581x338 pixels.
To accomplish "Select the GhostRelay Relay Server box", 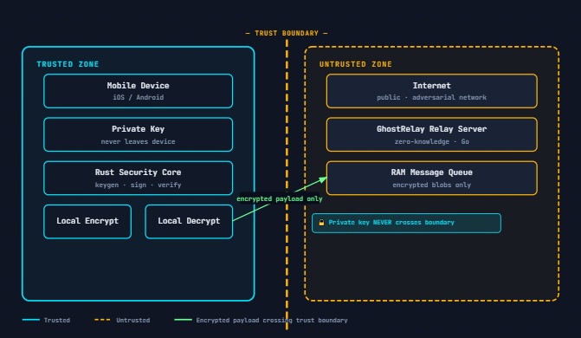I will [x=432, y=134].
